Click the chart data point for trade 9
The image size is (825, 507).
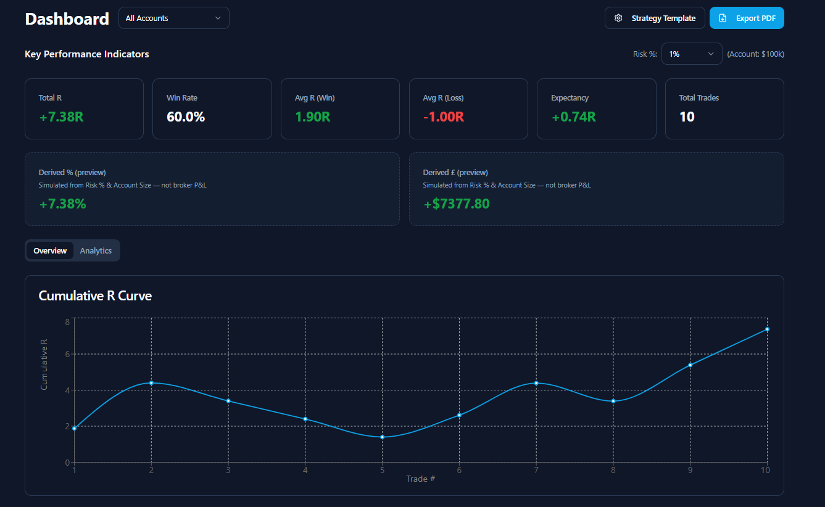coord(690,365)
